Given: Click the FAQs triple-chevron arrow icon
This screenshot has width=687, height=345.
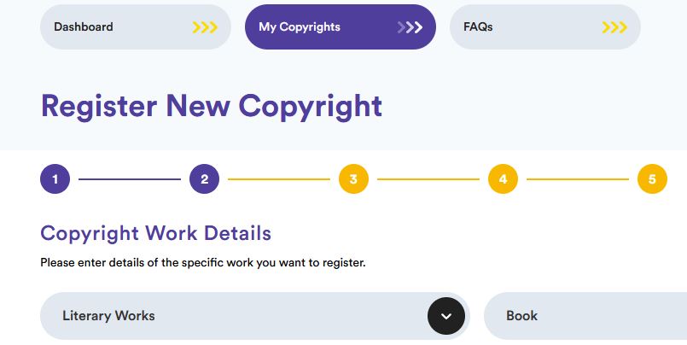Looking at the screenshot, I should point(614,27).
